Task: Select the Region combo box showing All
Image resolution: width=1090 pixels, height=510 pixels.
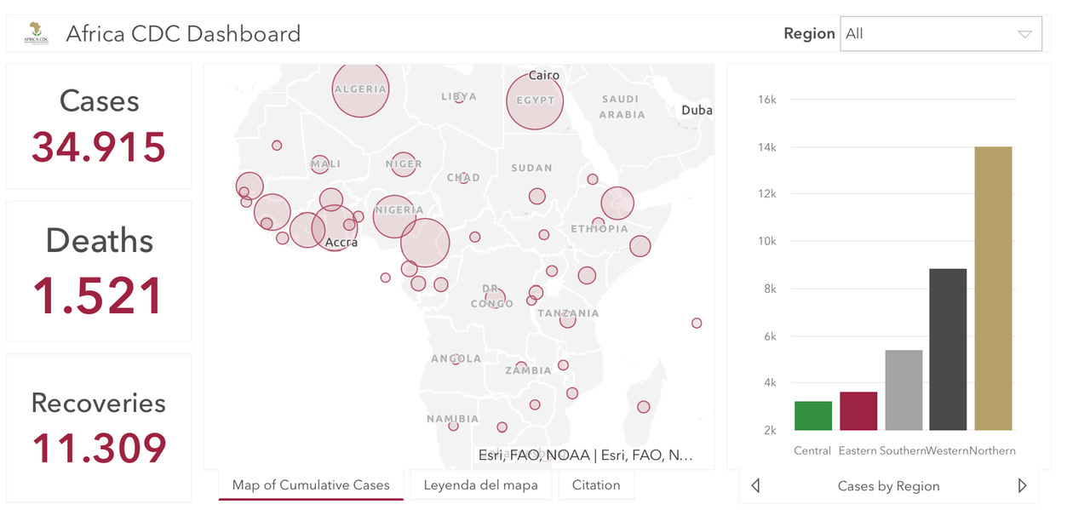Action: click(941, 34)
